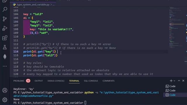Open the Accounts menu
The height and width of the screenshot is (105, 187).
pos(5,90)
